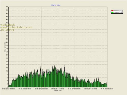Click the red Wind Velocity legend swatch
Image resolution: width=127 pixels, height=95 pixels.
click(112, 11)
